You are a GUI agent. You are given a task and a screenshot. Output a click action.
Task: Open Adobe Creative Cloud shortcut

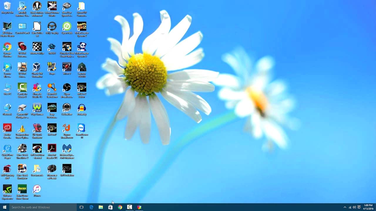pyautogui.click(x=7, y=131)
